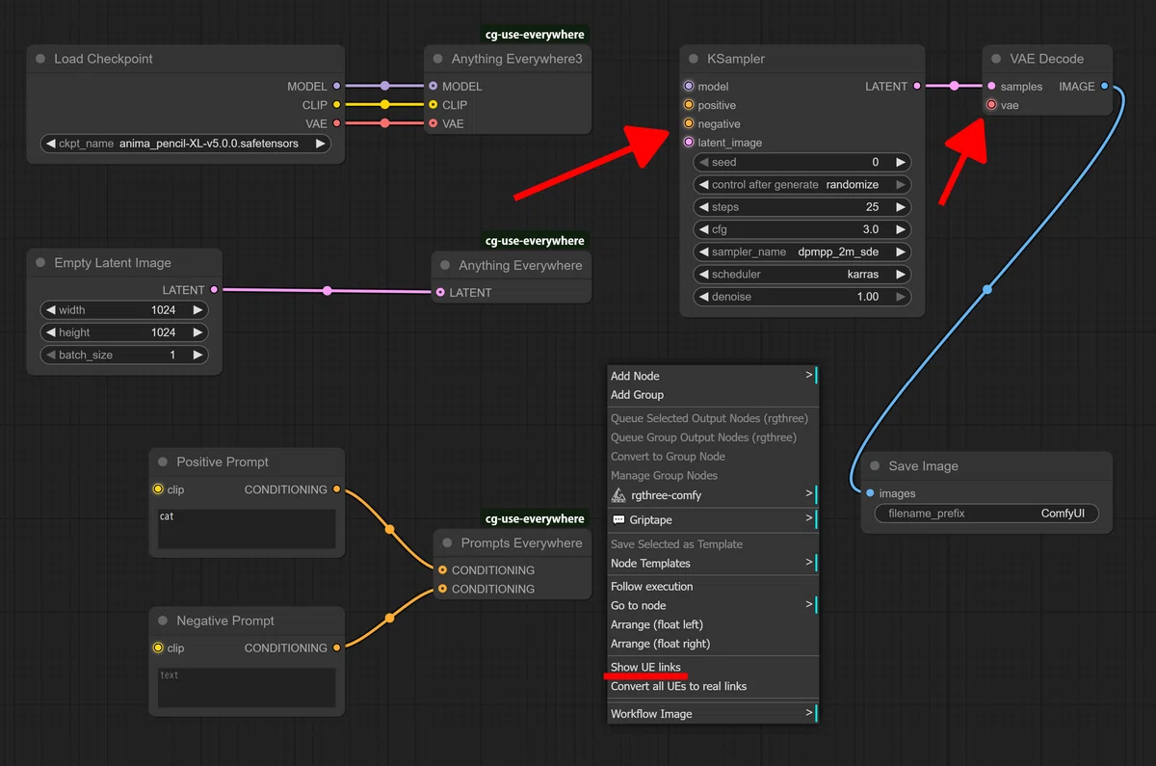Screen dimensions: 1156x766
Task: Click the Anything Everywhere LATENT input socket
Action: point(440,292)
